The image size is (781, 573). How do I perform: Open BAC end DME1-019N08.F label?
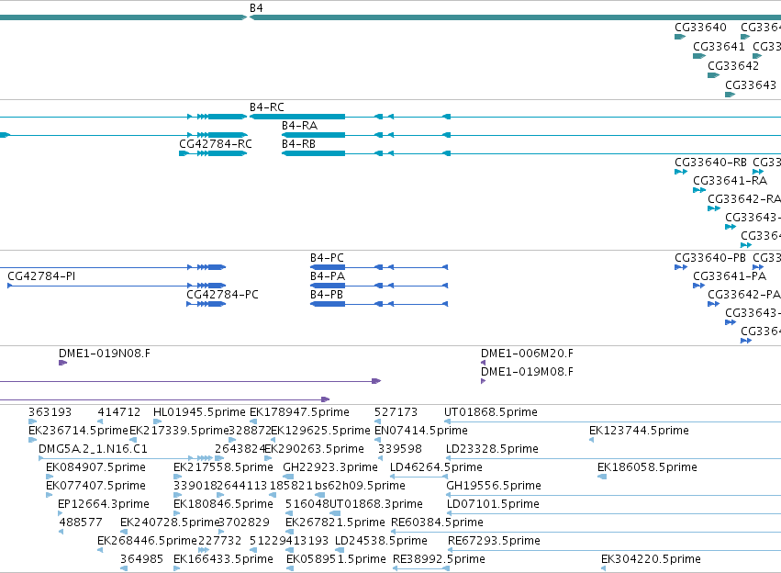click(x=105, y=354)
